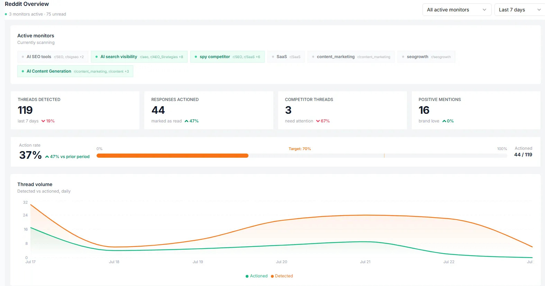
Task: Toggle the AI search visibility monitor
Action: (139, 57)
